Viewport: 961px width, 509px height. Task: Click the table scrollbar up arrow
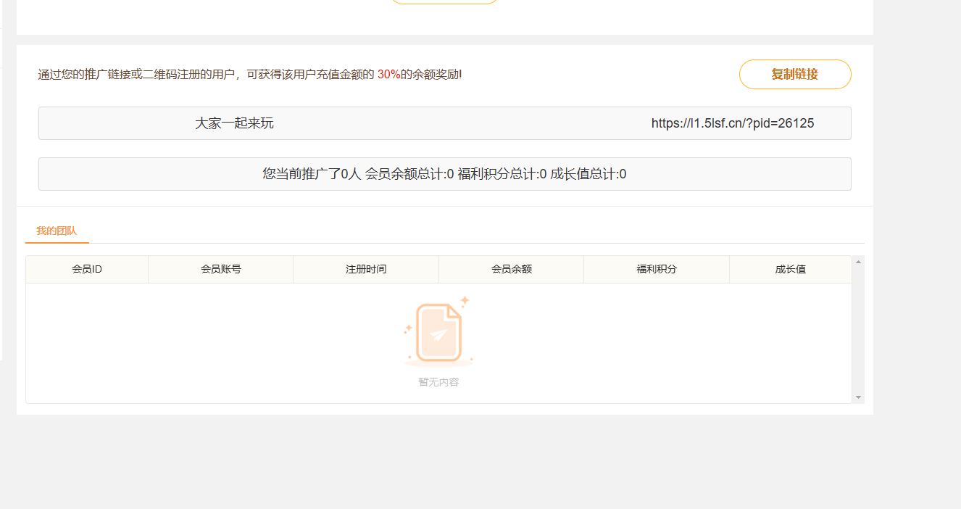[x=859, y=262]
